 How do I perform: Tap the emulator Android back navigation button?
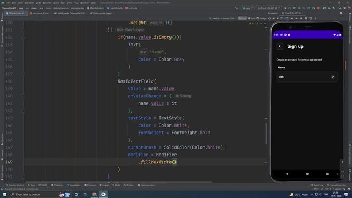(287, 174)
